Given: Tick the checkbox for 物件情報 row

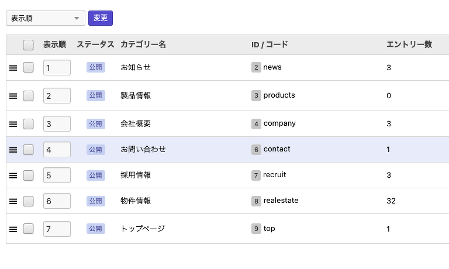Looking at the screenshot, I should tap(28, 201).
